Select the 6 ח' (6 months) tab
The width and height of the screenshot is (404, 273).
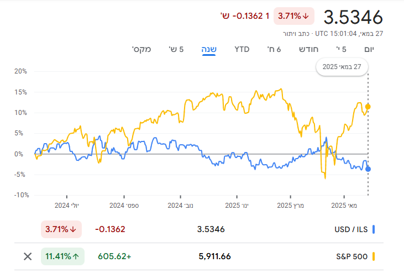tap(275, 49)
